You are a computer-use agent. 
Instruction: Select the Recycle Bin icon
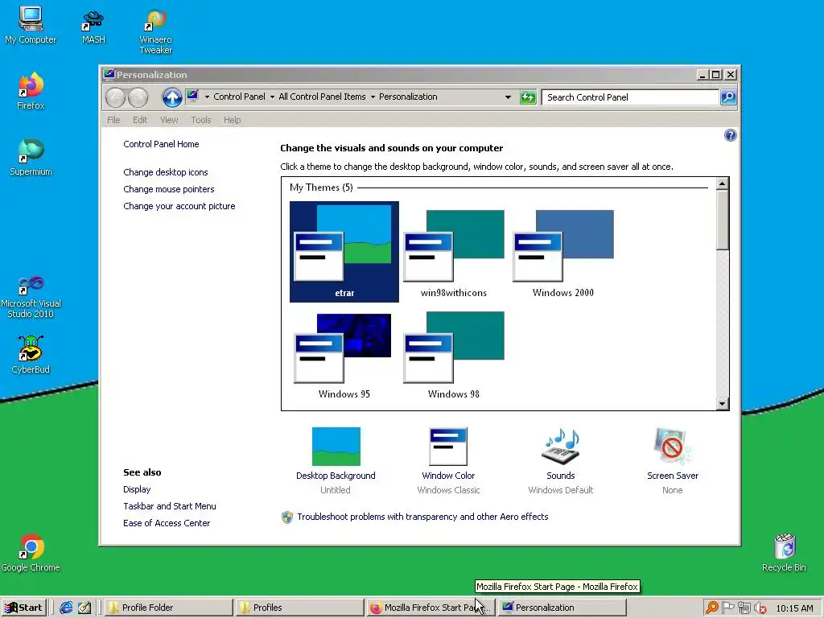pyautogui.click(x=784, y=553)
